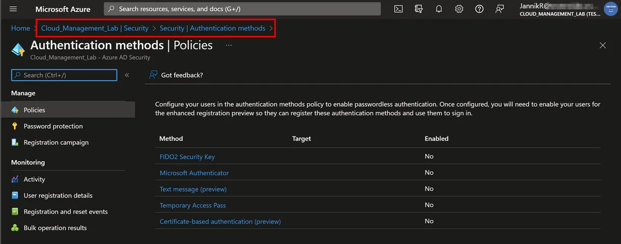Click the No value for Text message
The image size is (621, 244).
pos(429,189)
